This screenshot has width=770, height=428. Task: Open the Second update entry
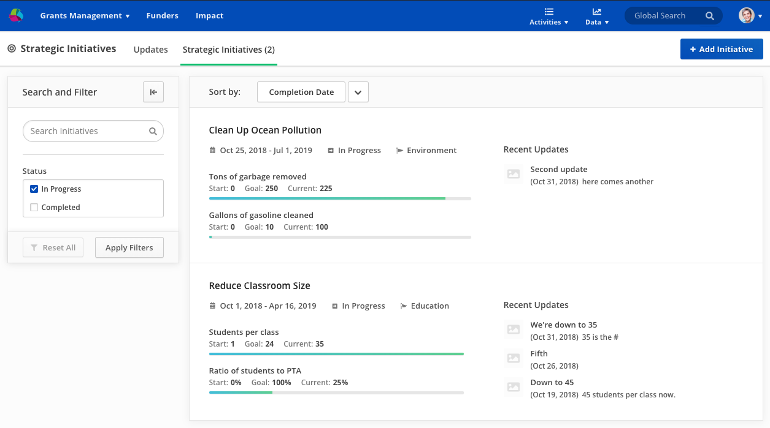559,169
